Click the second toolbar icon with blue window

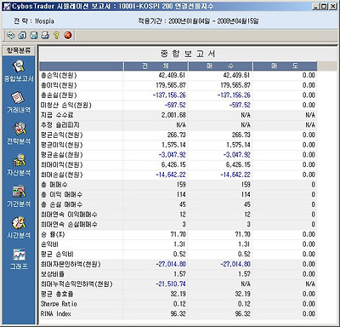[x=22, y=35]
